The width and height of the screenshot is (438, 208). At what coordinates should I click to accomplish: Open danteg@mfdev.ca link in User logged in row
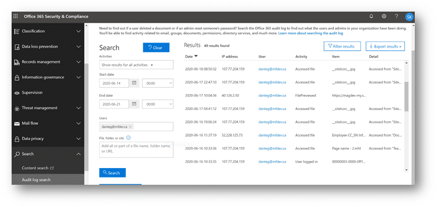tap(272, 162)
